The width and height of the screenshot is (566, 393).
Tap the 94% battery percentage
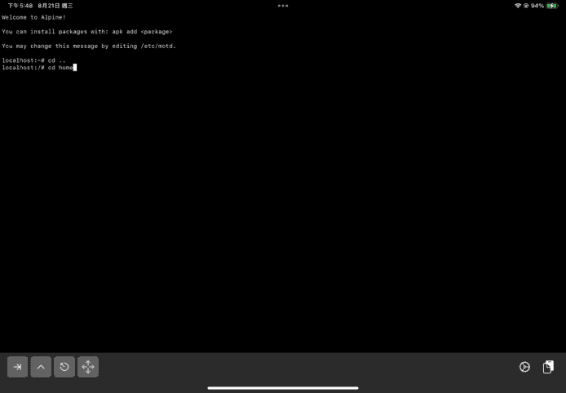(537, 5)
